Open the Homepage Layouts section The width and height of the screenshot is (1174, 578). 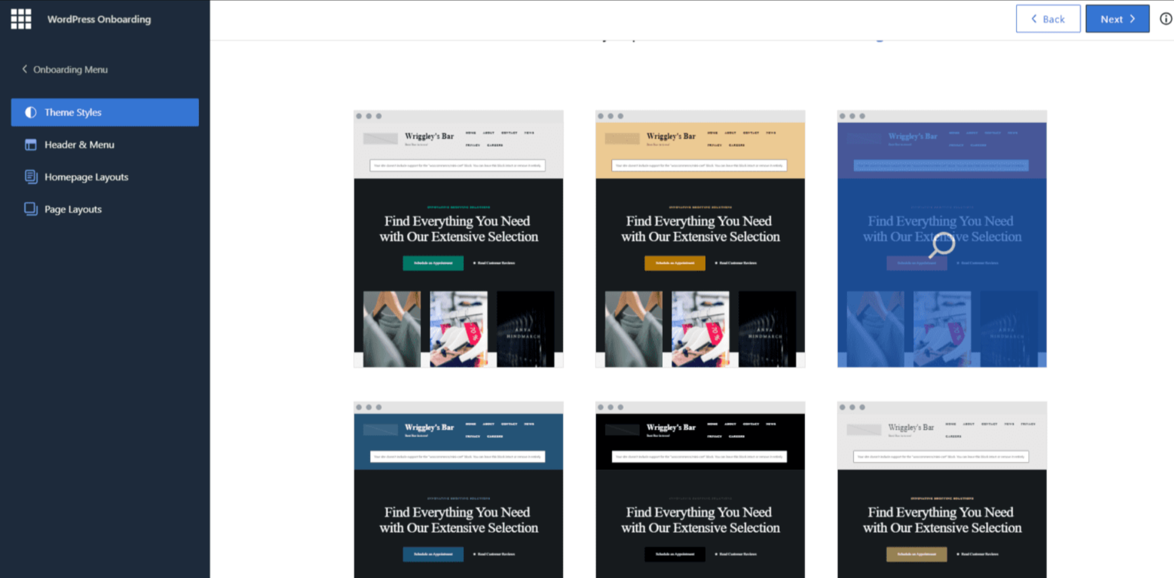click(86, 177)
